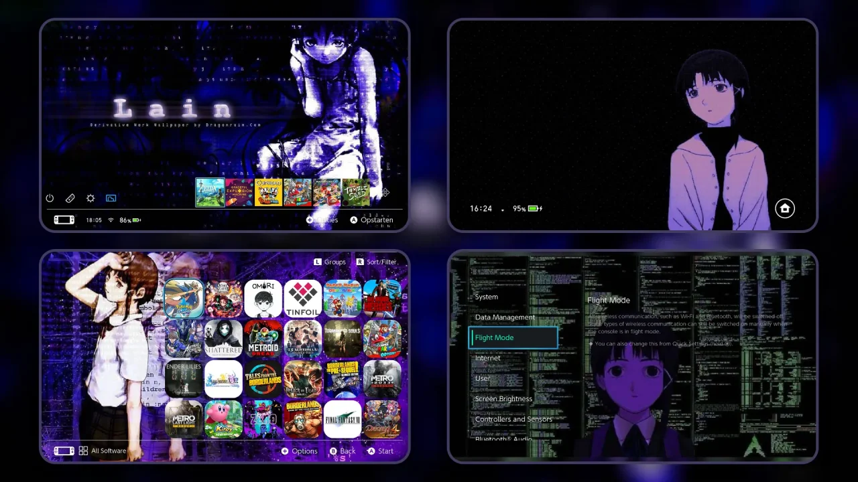Click the 16:24 clock on lock screen
858x482 pixels.
tap(481, 208)
